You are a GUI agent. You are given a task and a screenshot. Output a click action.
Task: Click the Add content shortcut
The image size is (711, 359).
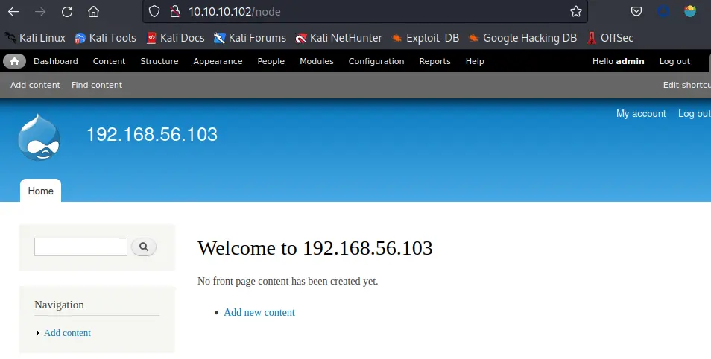[35, 85]
